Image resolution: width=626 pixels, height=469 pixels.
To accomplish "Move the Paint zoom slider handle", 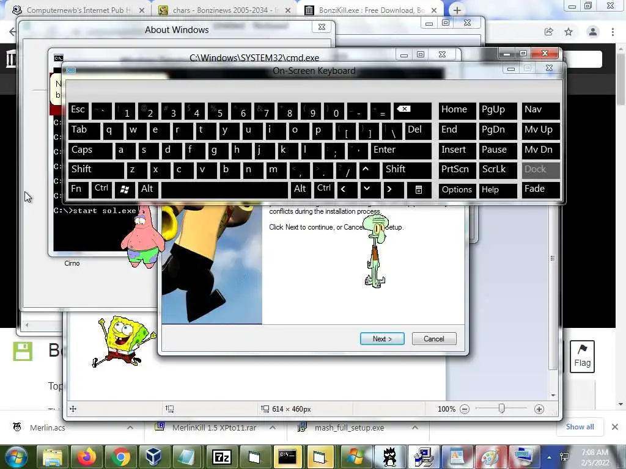I will pos(501,409).
